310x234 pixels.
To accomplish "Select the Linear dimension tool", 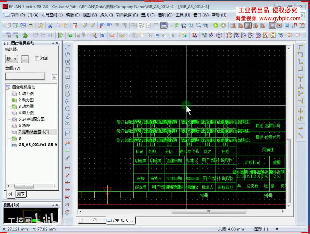I will coord(67,168).
